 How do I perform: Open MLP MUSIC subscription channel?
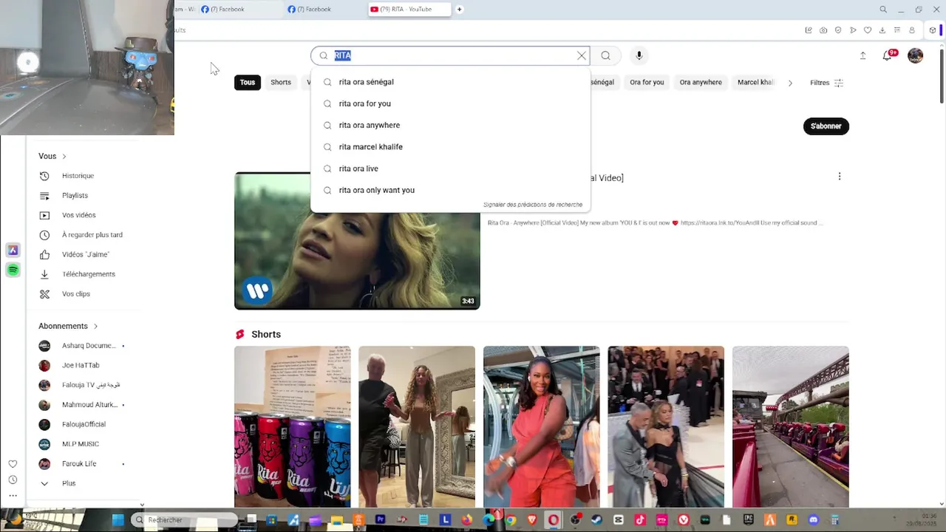[x=80, y=444]
